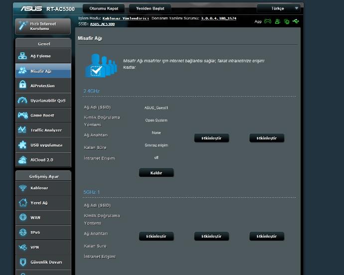Open AiCloud 2.0 cloud icon
Image resolution: width=344 pixels, height=275 pixels.
click(22, 160)
